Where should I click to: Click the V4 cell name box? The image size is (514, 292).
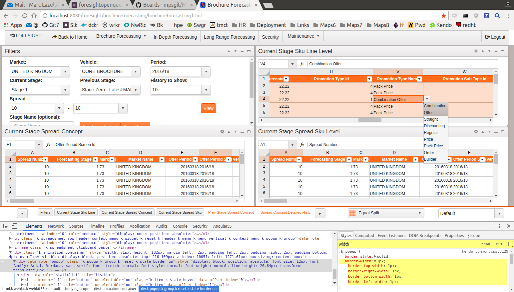coord(274,64)
